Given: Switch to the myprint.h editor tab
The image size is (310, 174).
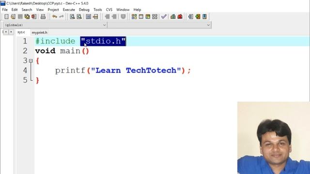Looking at the screenshot, I should tap(40, 32).
